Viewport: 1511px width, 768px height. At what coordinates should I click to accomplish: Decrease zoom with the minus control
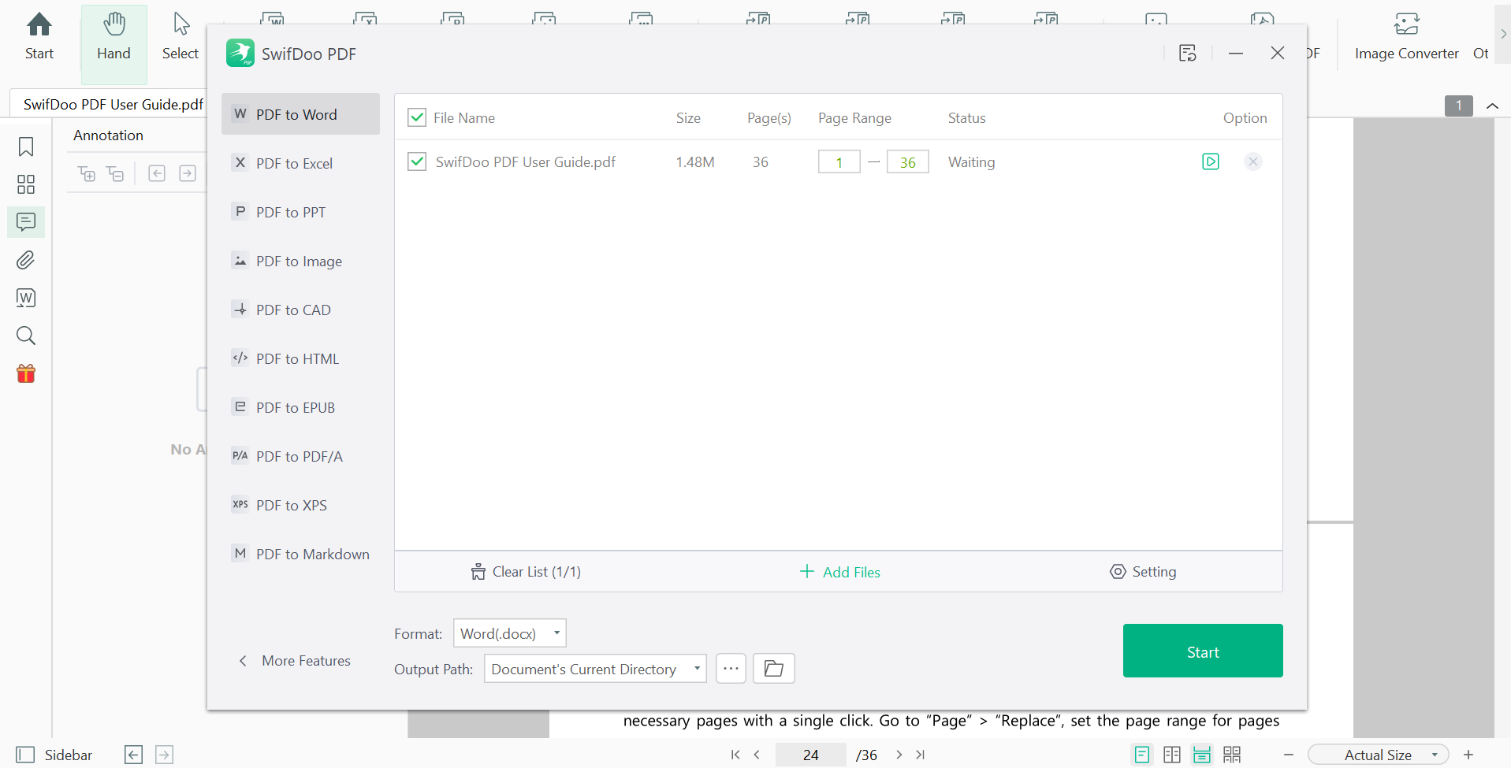(x=1290, y=754)
